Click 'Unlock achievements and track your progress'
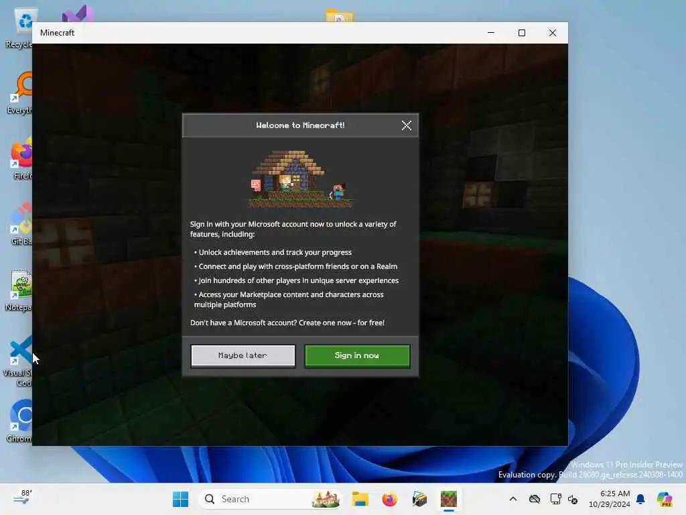The width and height of the screenshot is (686, 515). [x=275, y=252]
